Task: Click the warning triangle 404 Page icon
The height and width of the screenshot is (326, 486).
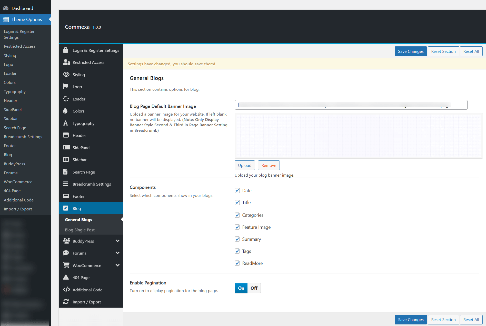Action: 66,277
